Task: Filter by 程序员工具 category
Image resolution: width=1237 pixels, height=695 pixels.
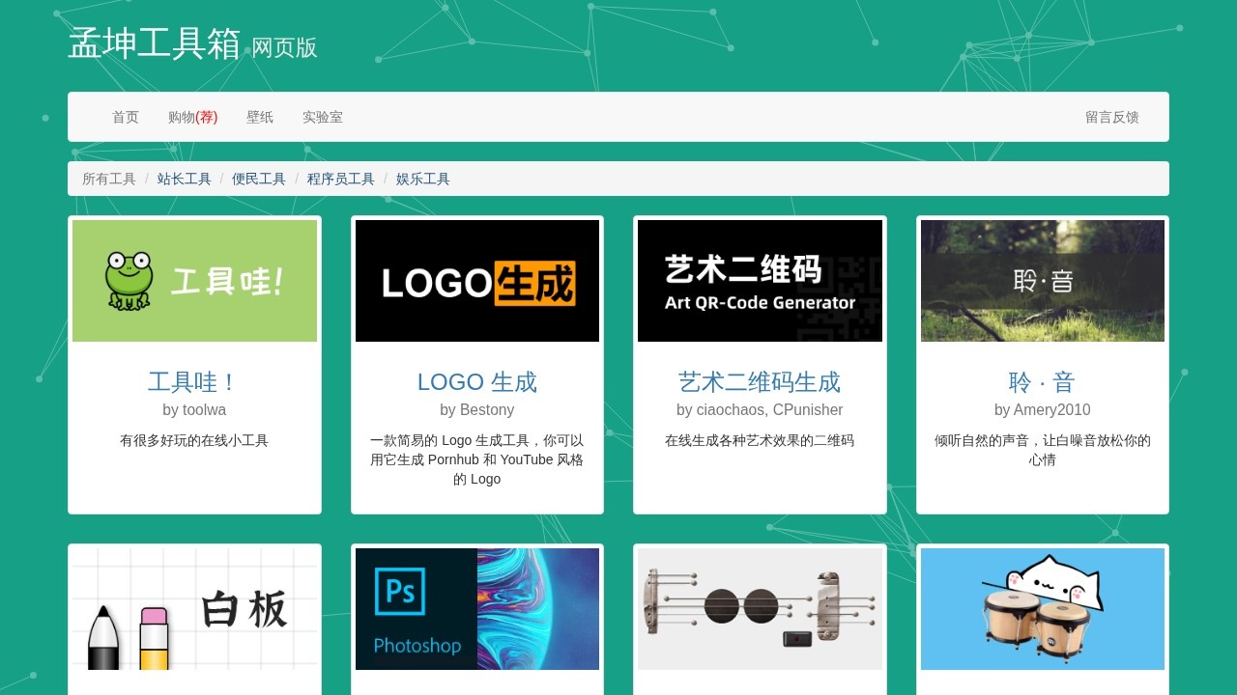Action: [340, 179]
